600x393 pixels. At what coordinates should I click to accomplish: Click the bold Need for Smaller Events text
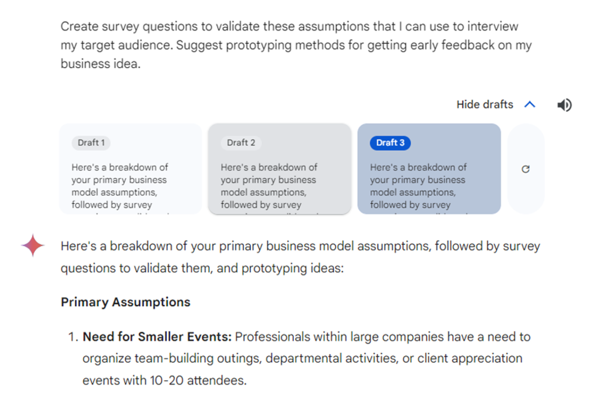pos(157,337)
